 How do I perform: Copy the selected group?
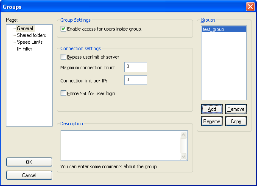(x=236, y=121)
